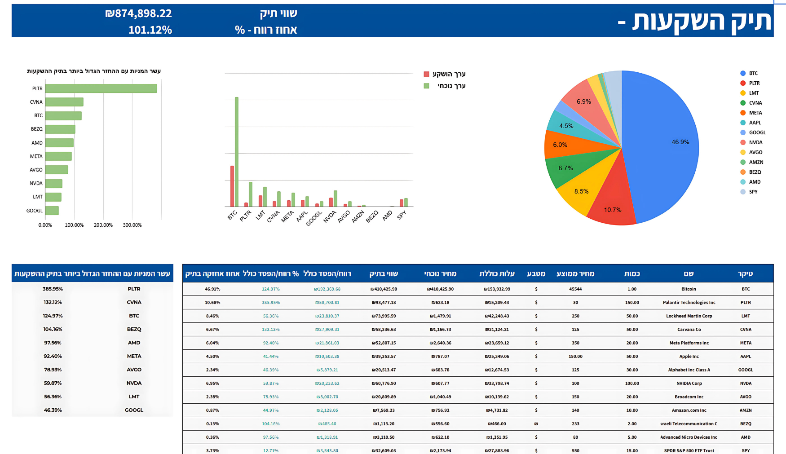Click the NVDA legend marker in pie legend
The width and height of the screenshot is (786, 454).
743,142
